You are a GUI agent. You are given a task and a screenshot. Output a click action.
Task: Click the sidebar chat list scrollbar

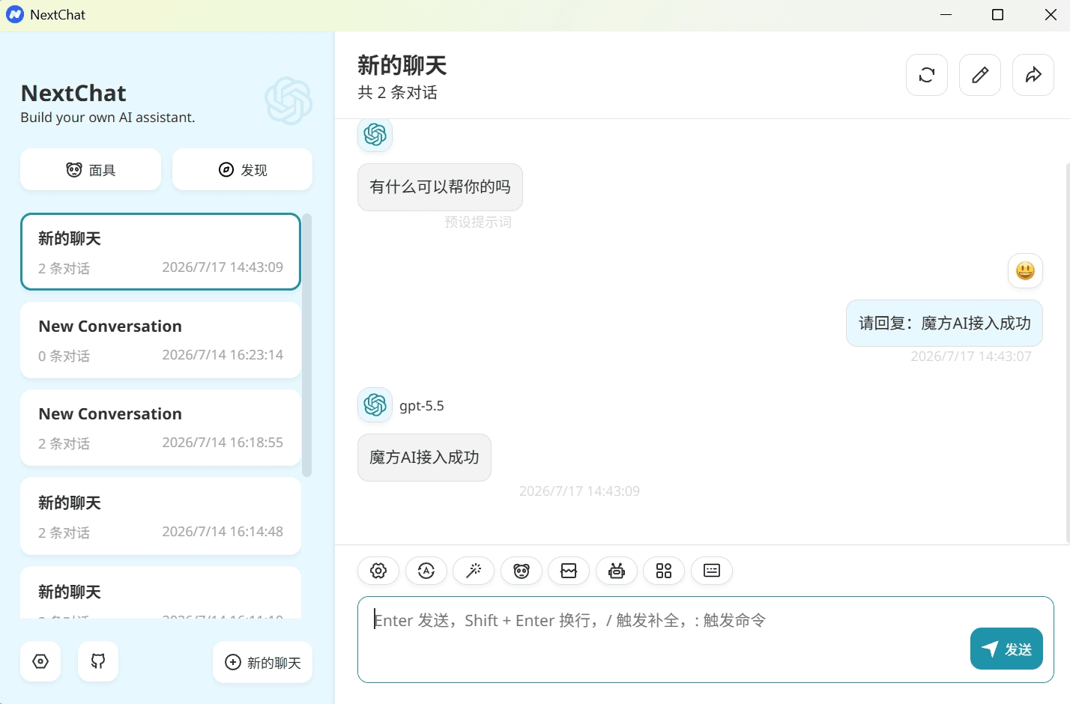(x=306, y=345)
